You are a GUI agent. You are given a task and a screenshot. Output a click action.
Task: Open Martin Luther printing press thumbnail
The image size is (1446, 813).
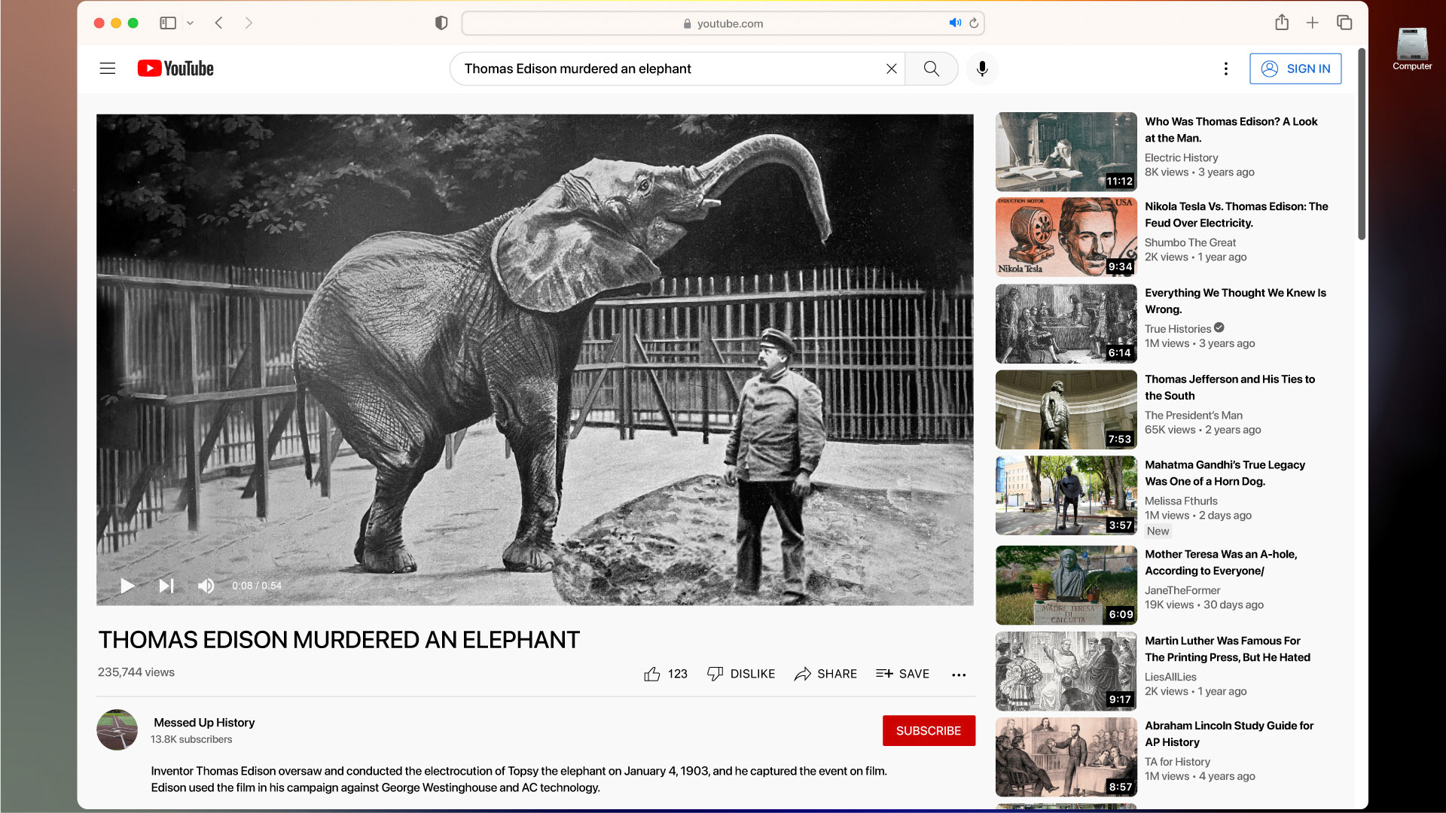pos(1066,671)
